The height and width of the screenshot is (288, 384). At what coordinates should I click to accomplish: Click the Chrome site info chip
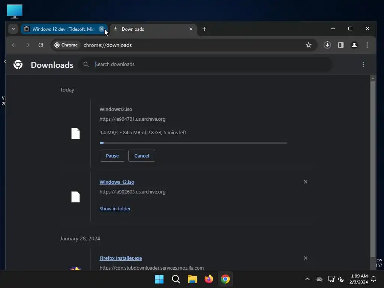pos(66,45)
